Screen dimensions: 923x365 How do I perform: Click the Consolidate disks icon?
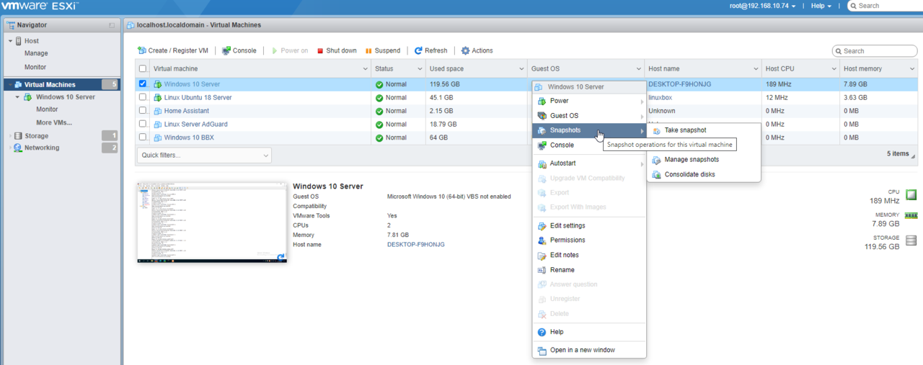pyautogui.click(x=656, y=174)
